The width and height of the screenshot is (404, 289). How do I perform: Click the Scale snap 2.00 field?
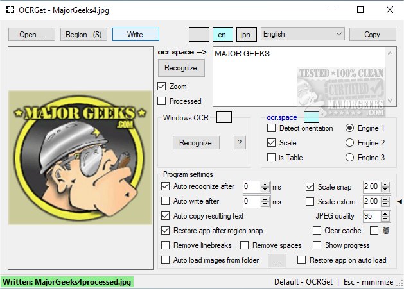click(372, 187)
